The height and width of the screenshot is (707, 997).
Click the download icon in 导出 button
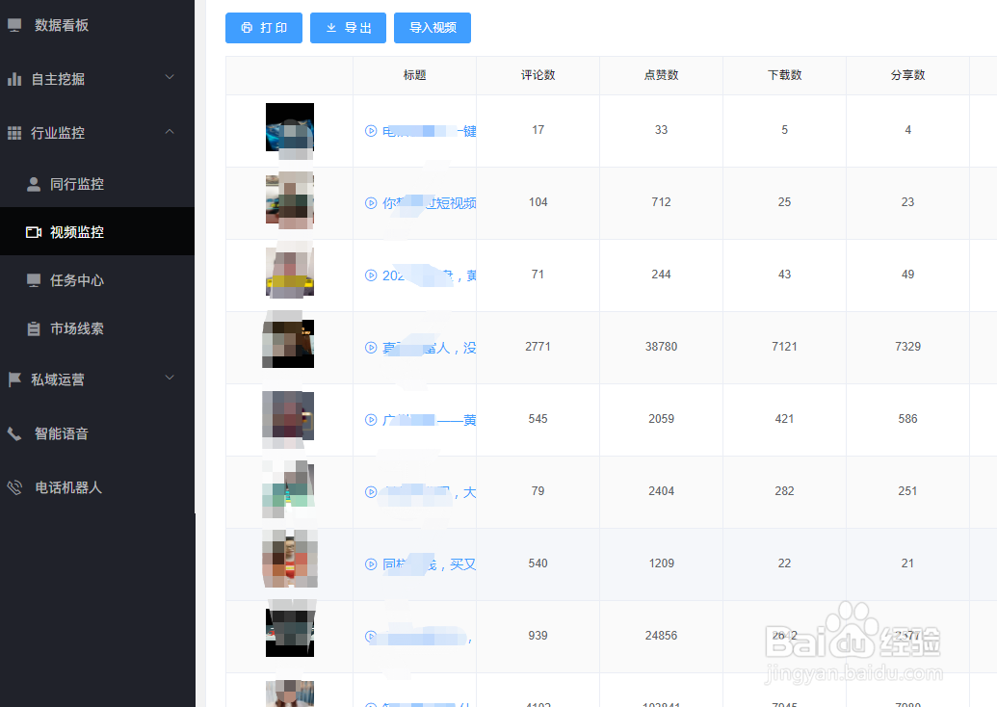pyautogui.click(x=331, y=28)
